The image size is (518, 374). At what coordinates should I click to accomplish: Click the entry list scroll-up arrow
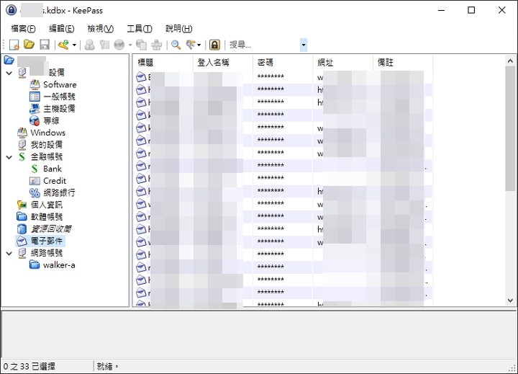coord(510,61)
